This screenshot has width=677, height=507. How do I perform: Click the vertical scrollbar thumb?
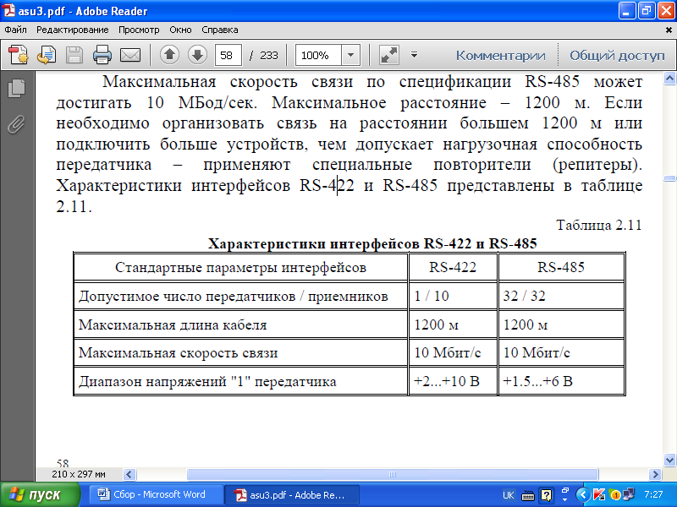[669, 178]
